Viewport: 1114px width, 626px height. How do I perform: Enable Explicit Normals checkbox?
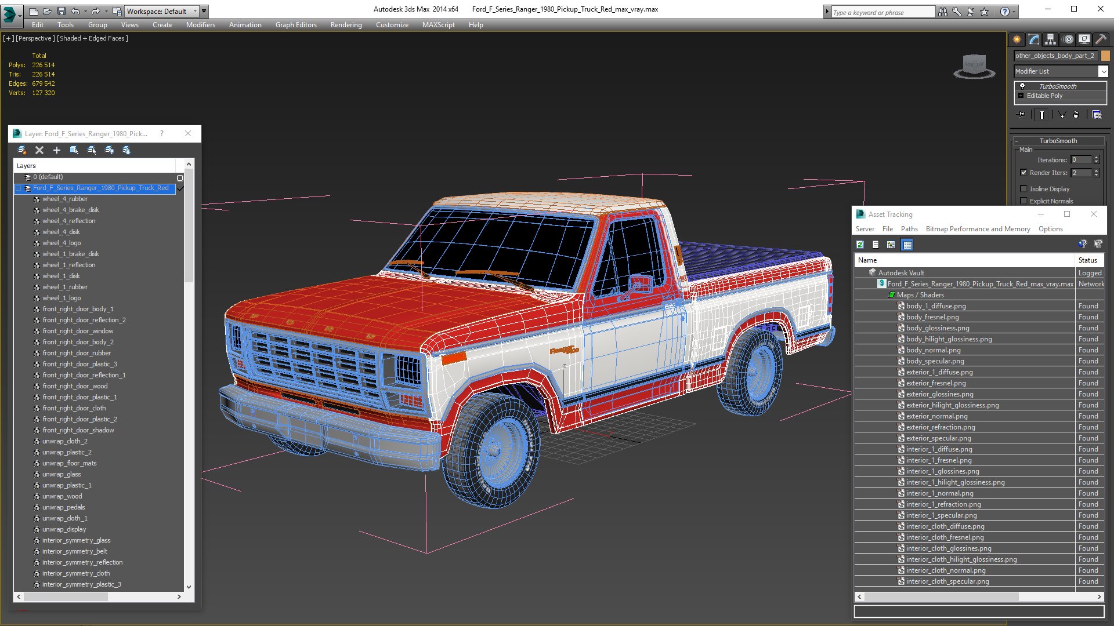click(1023, 201)
